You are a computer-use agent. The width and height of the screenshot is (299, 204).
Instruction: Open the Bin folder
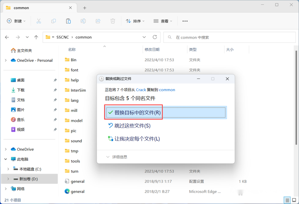pyautogui.click(x=70, y=60)
